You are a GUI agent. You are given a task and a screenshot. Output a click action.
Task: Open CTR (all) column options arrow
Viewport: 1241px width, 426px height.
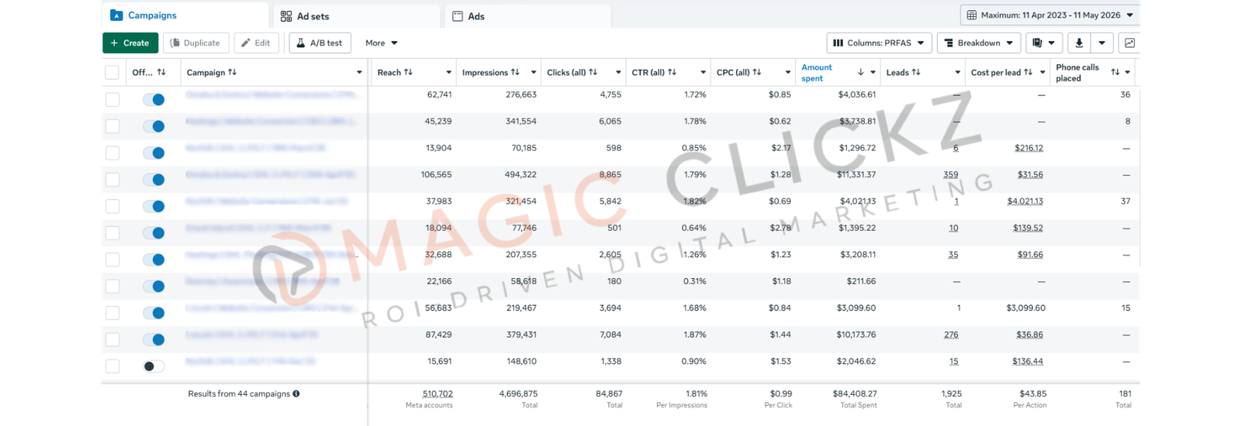click(703, 73)
